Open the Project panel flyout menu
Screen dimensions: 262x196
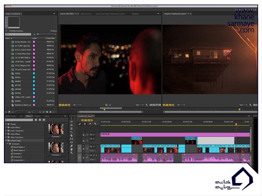click(x=54, y=14)
